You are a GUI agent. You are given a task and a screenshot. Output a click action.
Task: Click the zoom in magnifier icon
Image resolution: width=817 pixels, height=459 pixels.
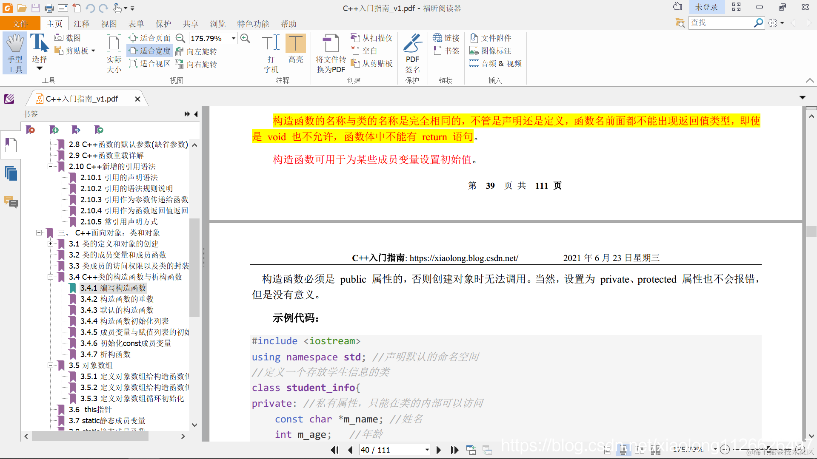(x=245, y=38)
